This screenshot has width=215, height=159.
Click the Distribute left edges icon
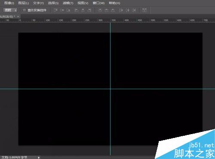[121, 10]
